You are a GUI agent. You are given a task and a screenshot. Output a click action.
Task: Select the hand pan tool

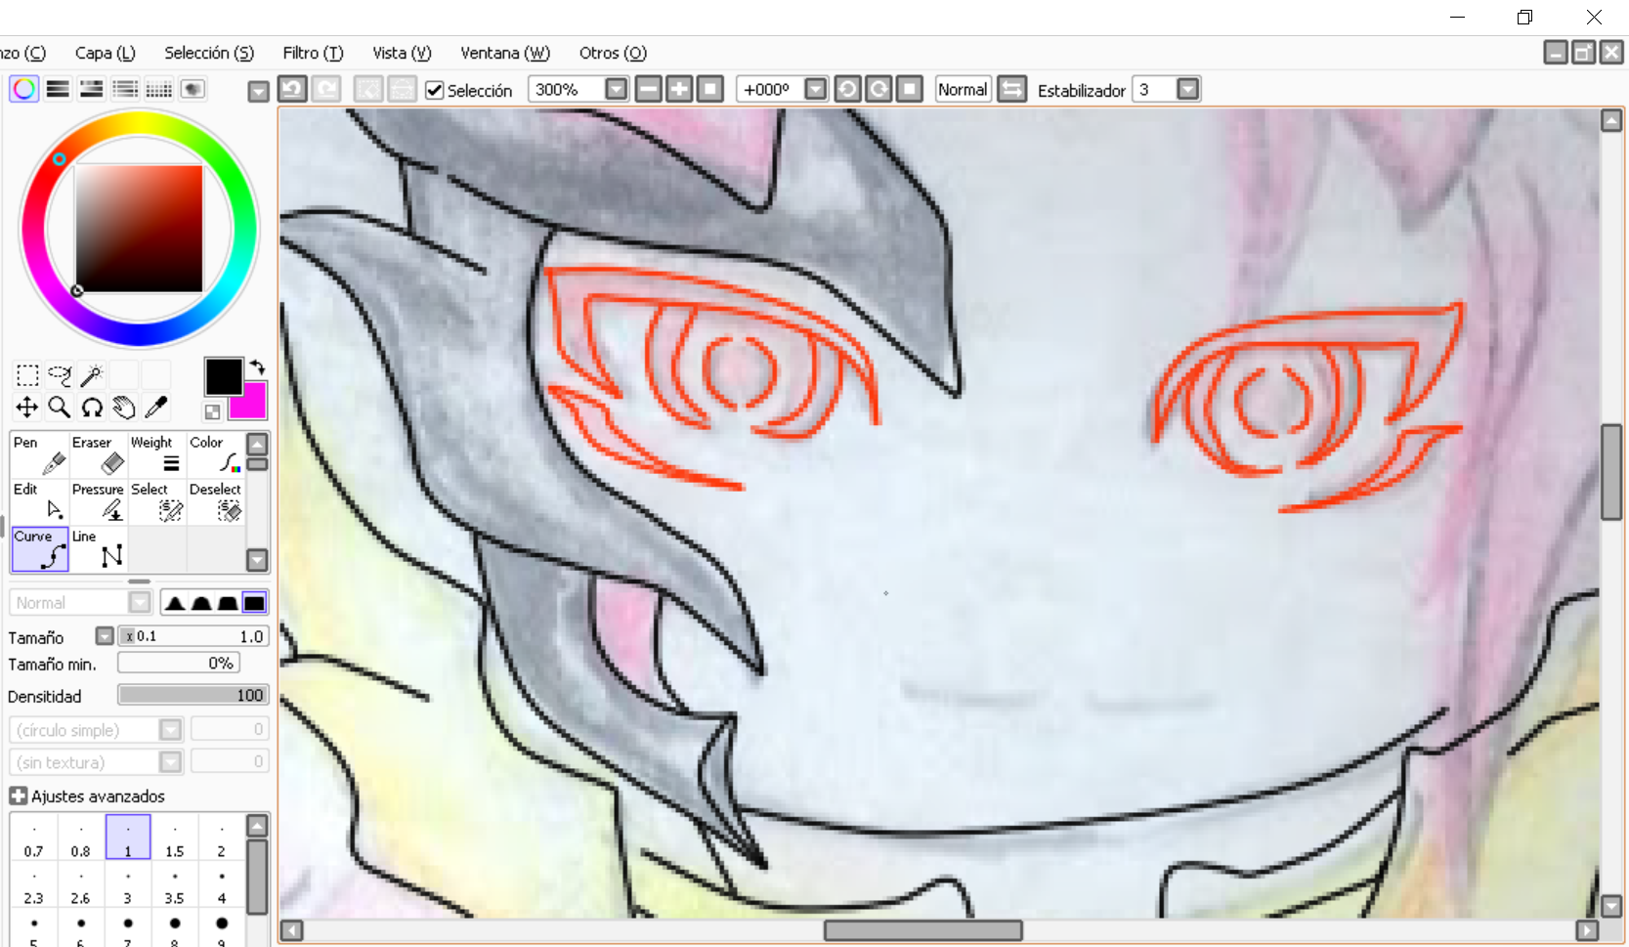(124, 408)
